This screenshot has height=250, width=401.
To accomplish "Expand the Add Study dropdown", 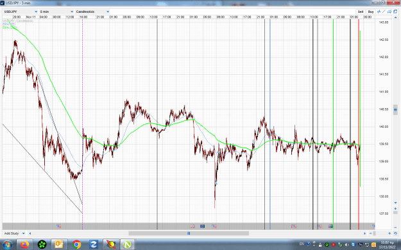I will (15, 233).
